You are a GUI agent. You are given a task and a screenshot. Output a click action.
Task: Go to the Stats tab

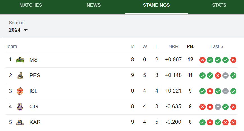tap(219, 5)
